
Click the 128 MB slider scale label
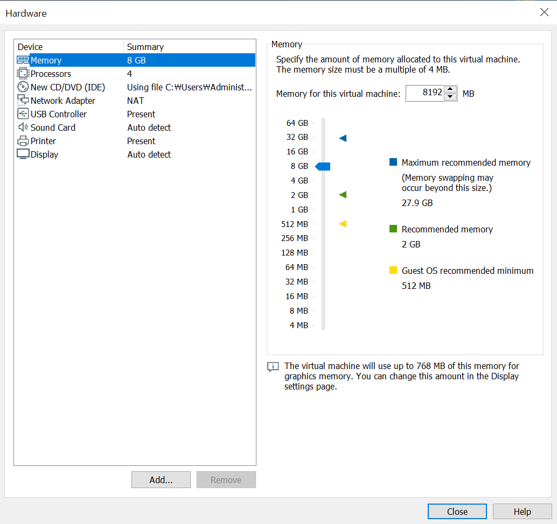click(295, 253)
